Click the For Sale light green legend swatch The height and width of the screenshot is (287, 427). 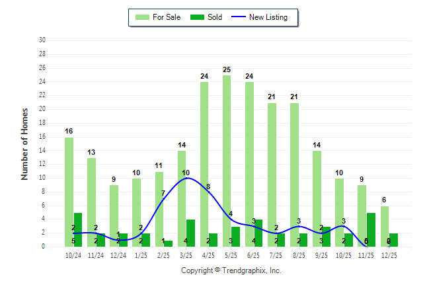pos(141,17)
